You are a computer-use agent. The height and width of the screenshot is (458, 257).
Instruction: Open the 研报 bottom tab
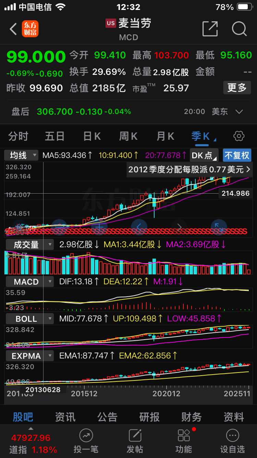tap(149, 417)
